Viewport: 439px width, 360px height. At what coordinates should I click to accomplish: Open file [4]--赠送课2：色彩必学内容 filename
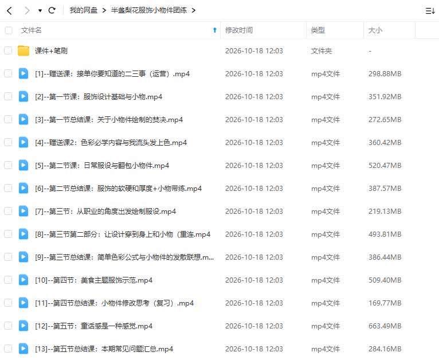(x=111, y=143)
